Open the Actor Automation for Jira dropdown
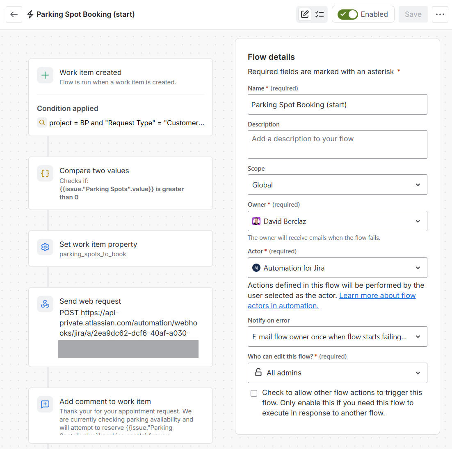The width and height of the screenshot is (452, 449). (x=337, y=268)
